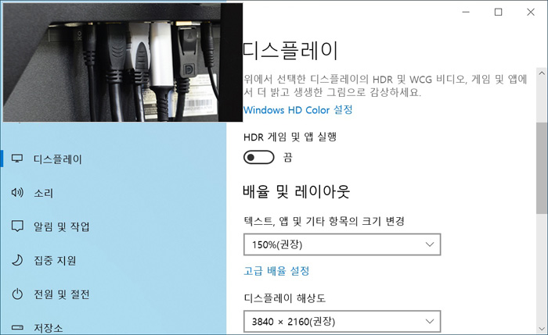548x335 pixels.
Task: Click the scrollbar down arrow
Action: (542, 329)
